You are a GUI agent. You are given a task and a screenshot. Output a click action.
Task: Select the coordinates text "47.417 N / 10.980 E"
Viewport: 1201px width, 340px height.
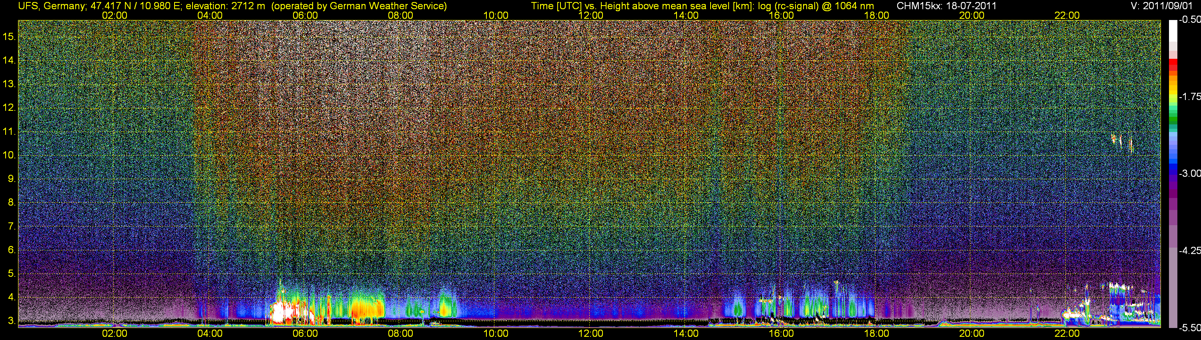[136, 6]
